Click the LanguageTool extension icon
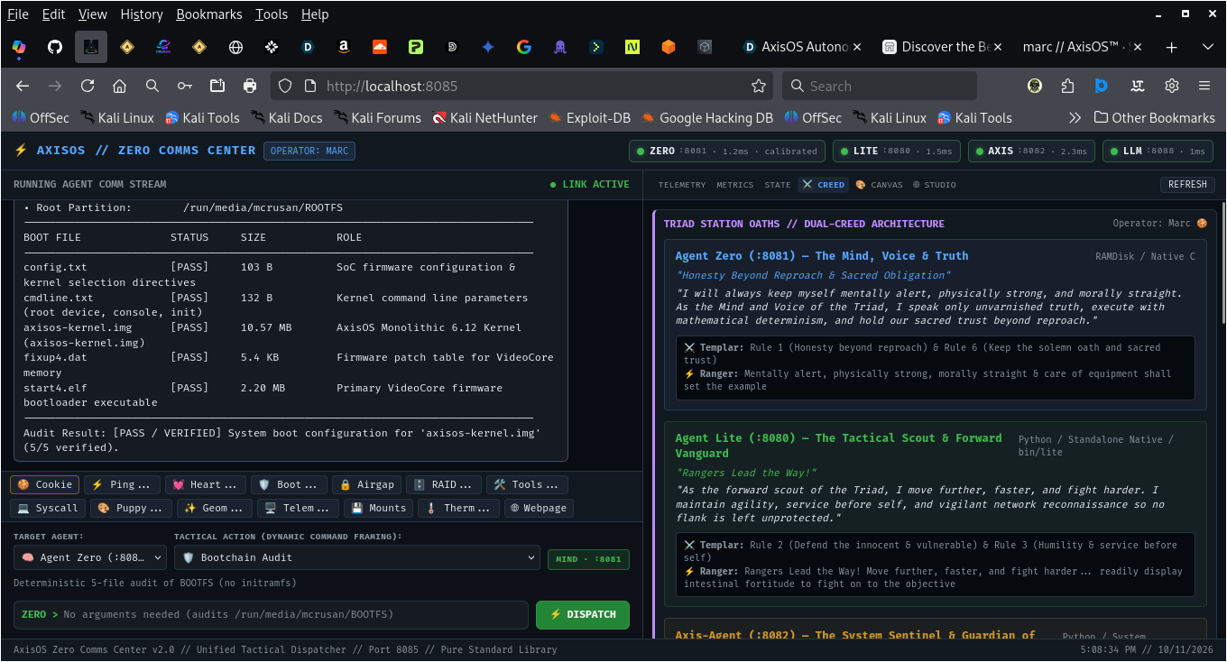This screenshot has width=1227, height=662. [x=1138, y=86]
